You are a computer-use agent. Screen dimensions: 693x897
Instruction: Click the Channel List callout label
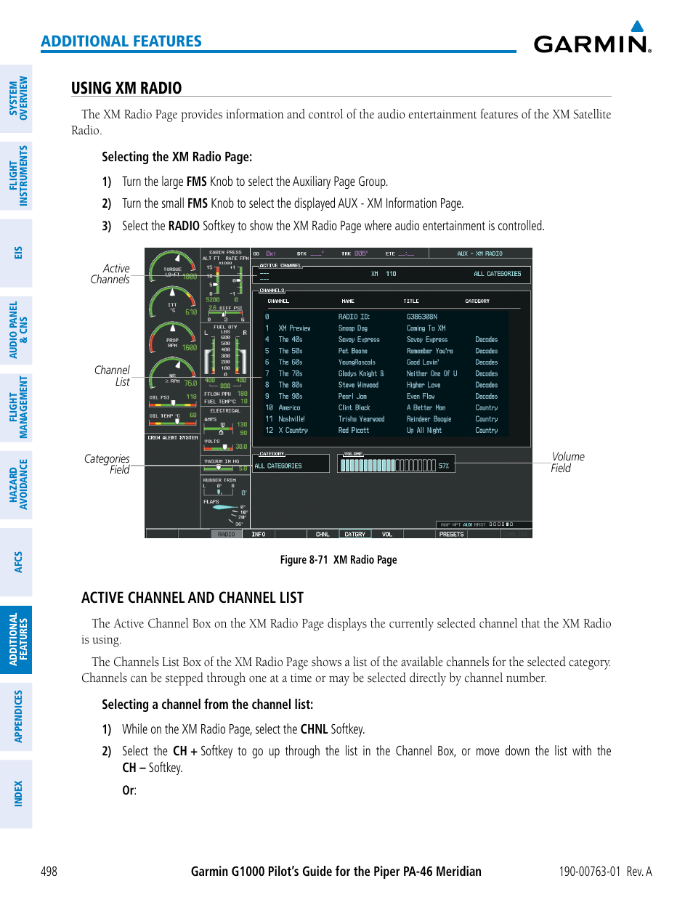pyautogui.click(x=112, y=376)
